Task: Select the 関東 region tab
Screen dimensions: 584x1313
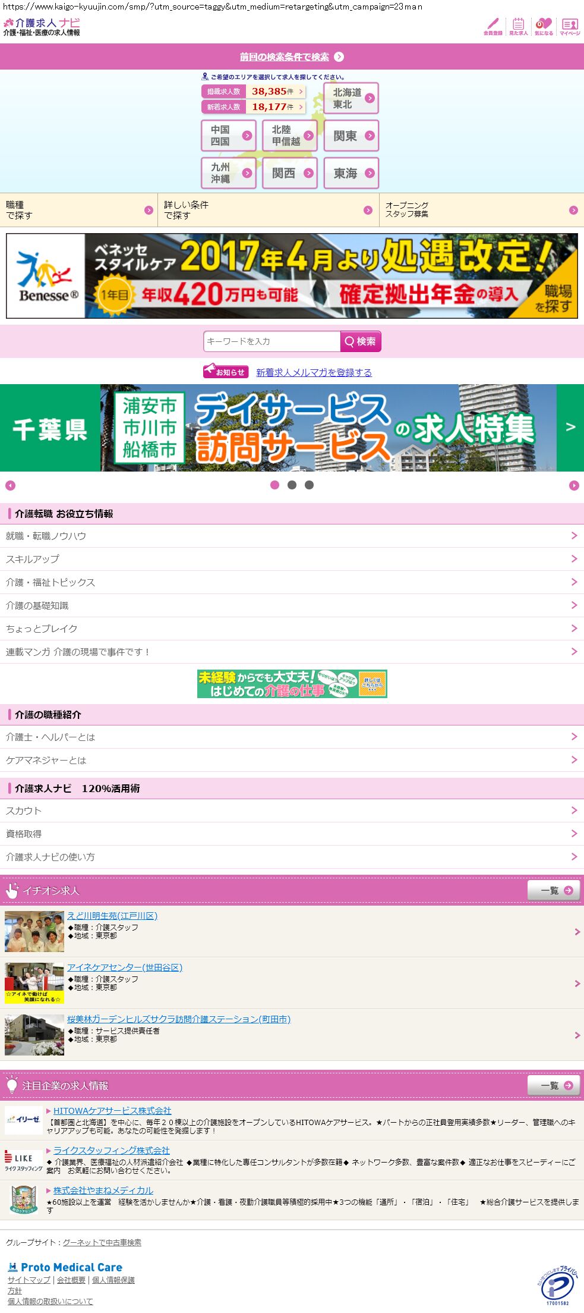Action: (351, 136)
